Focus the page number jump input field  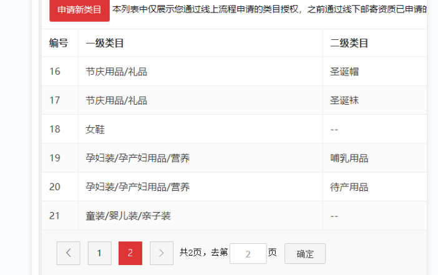(248, 254)
